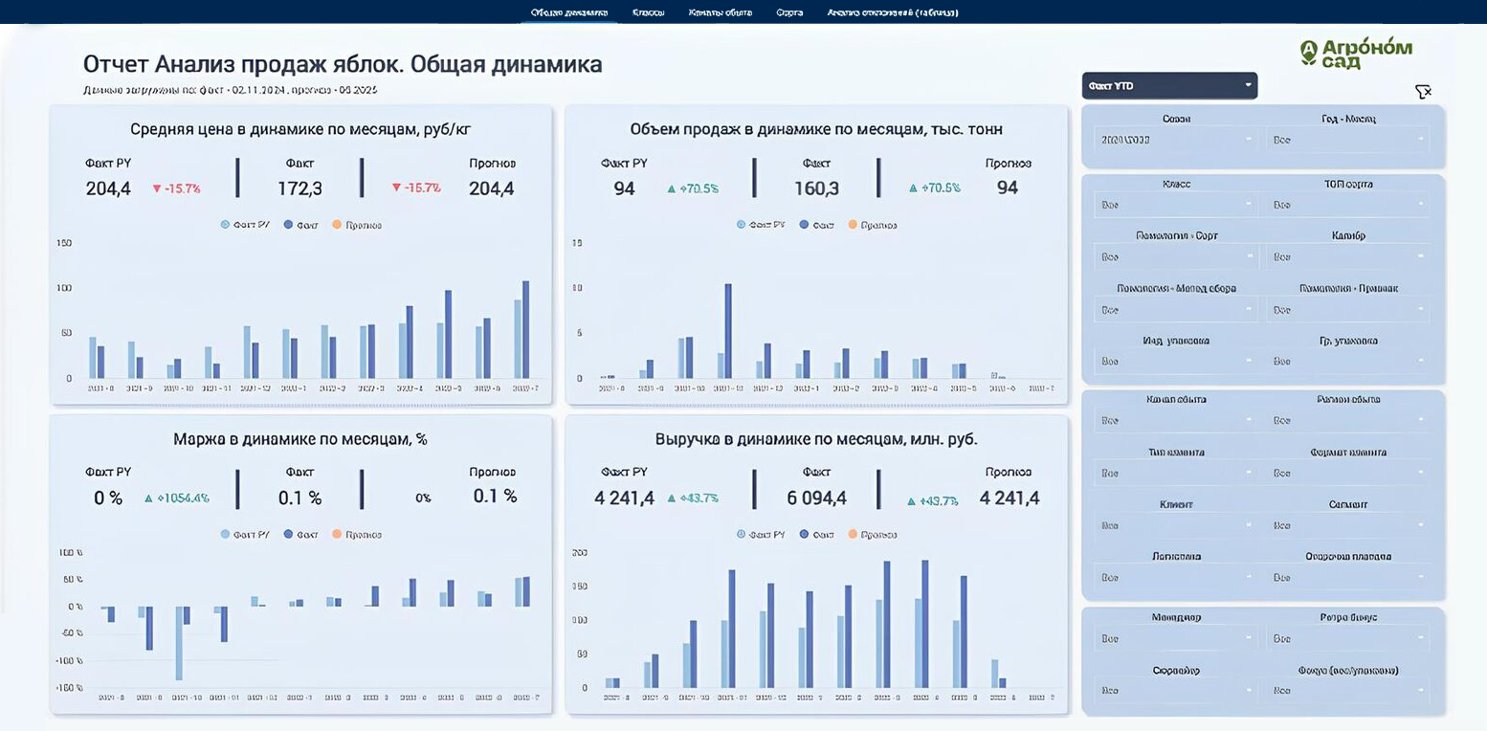Viewport: 1487px width, 731px height.
Task: Open the Тип клиента filter dropdown
Action: click(x=1176, y=474)
